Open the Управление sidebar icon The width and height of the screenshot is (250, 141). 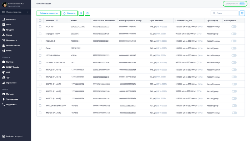pyautogui.click(x=4, y=83)
